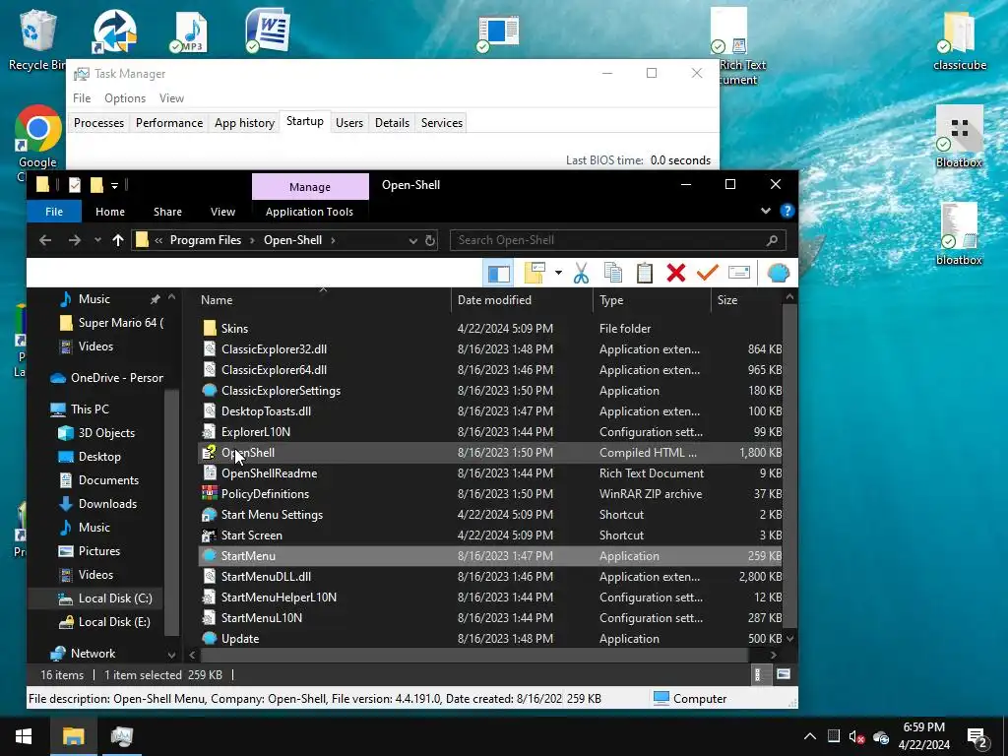Click the red X Delete toolbar icon
This screenshot has width=1008, height=756.
tap(676, 274)
